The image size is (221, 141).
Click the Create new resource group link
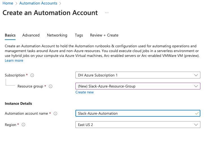pos(84,92)
